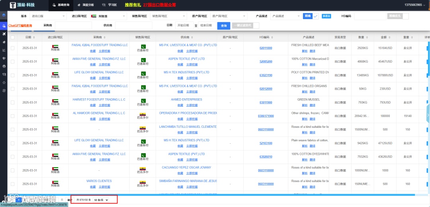Click the 180000 amount cell
430x207 pixels.
tap(385, 116)
